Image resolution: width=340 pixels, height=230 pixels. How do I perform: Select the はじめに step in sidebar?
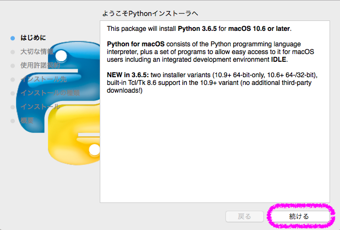coord(33,38)
